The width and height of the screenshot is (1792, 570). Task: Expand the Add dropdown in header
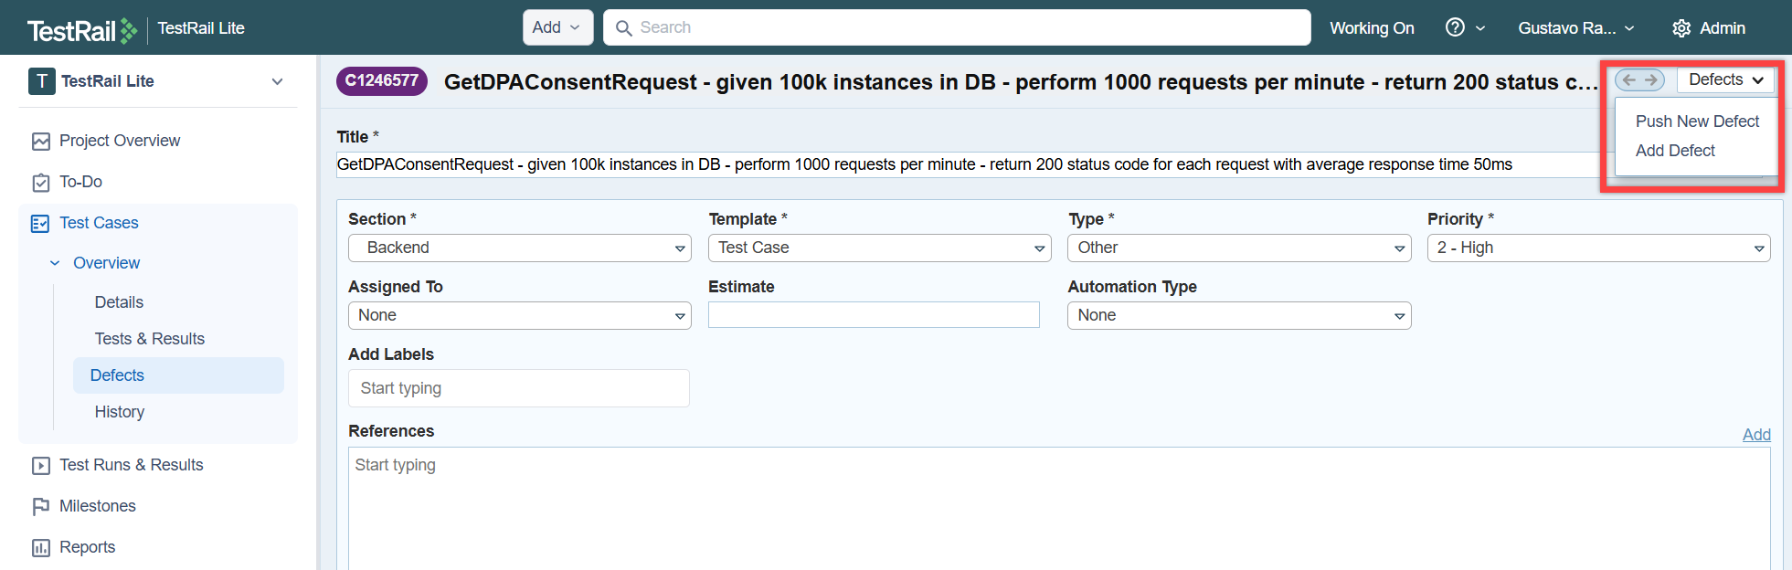(557, 27)
